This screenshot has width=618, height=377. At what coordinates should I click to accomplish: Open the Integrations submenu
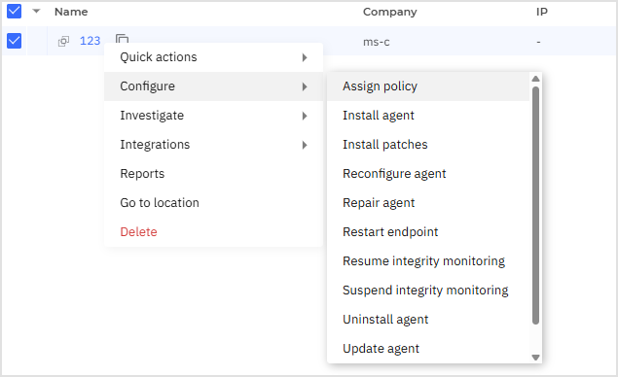[213, 145]
